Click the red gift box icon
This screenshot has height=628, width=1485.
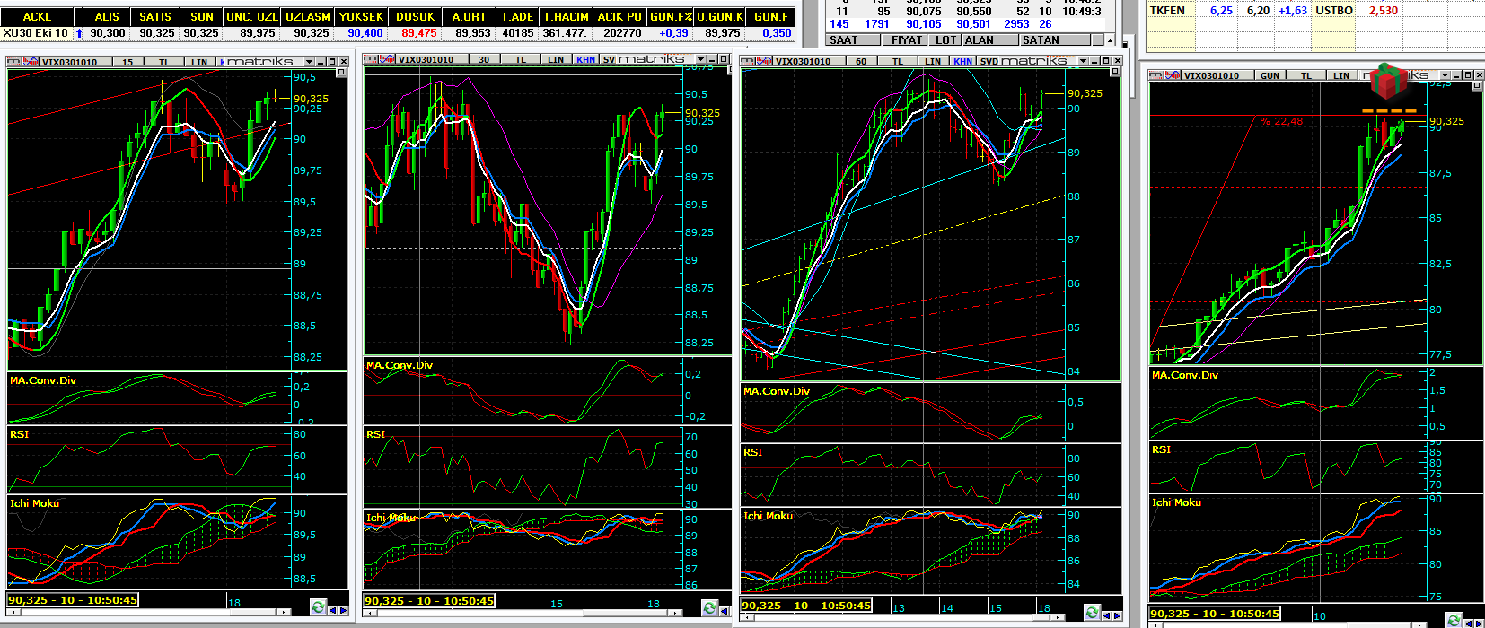1388,81
